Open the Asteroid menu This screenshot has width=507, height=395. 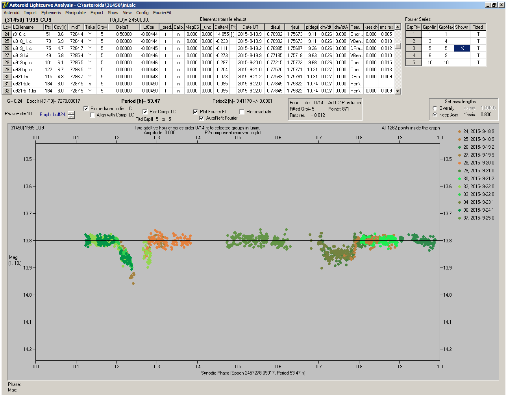pyautogui.click(x=11, y=13)
